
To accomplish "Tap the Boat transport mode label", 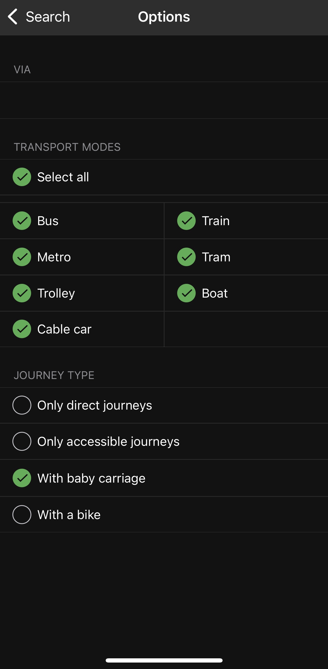I will 215,293.
